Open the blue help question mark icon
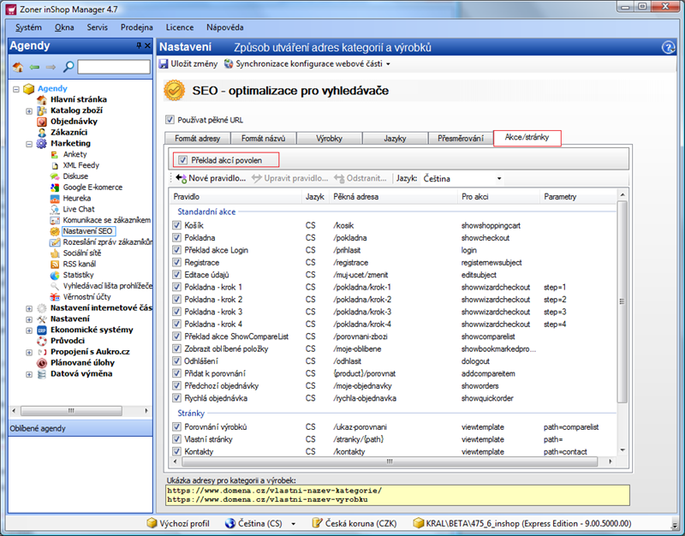 click(x=669, y=47)
